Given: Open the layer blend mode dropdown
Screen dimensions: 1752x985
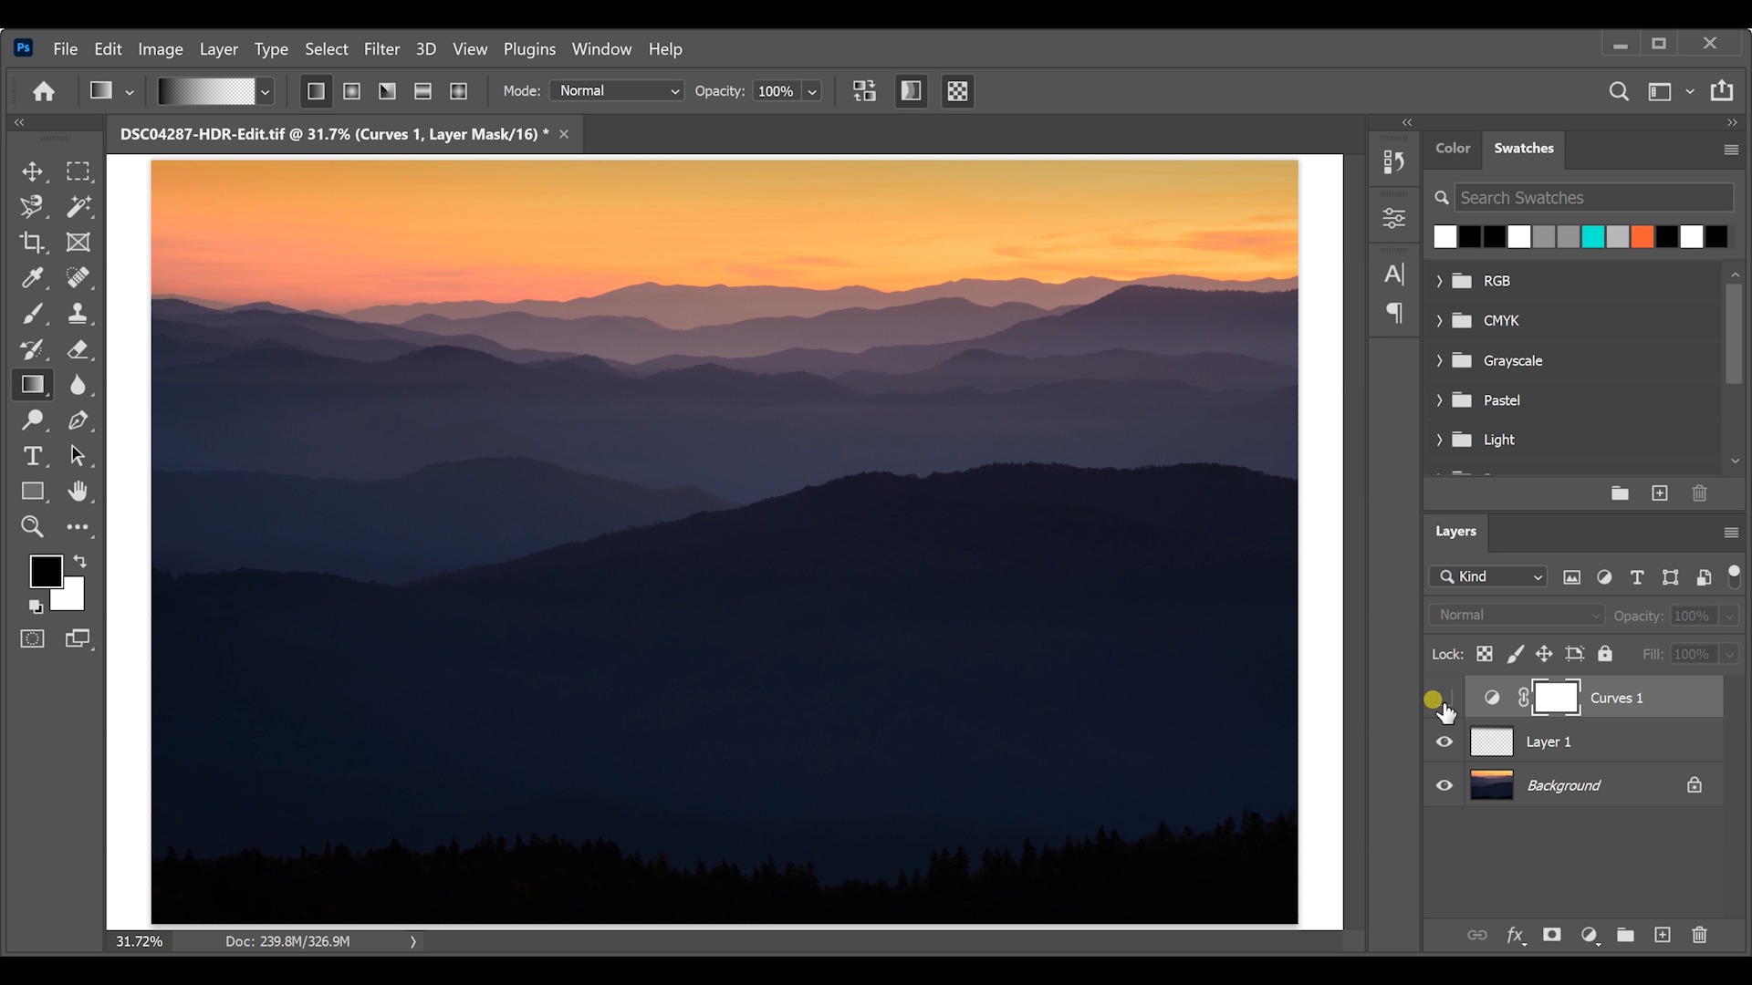Looking at the screenshot, I should point(1516,614).
